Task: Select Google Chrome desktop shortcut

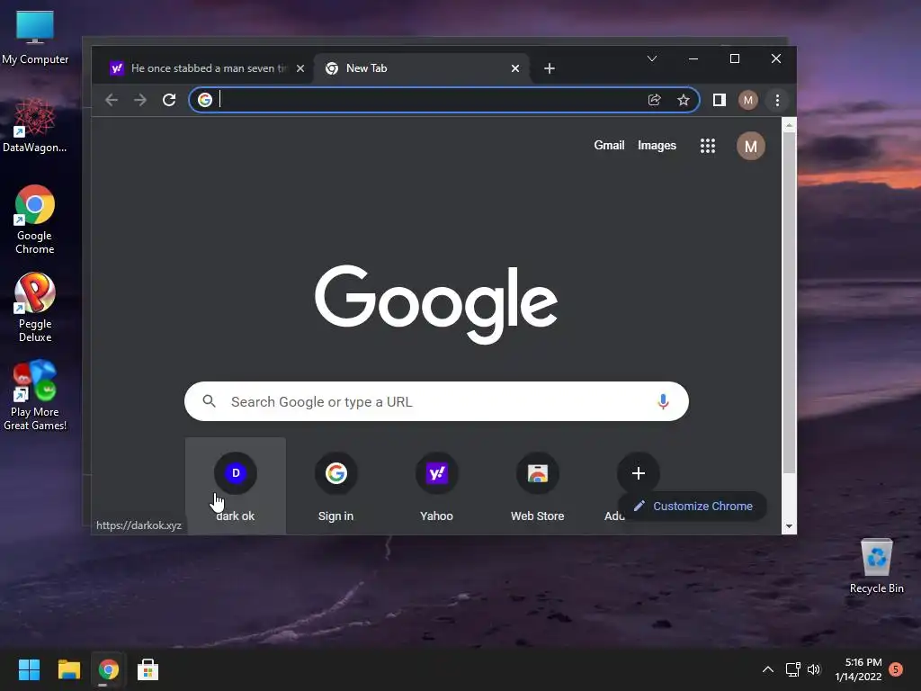Action: [x=35, y=220]
